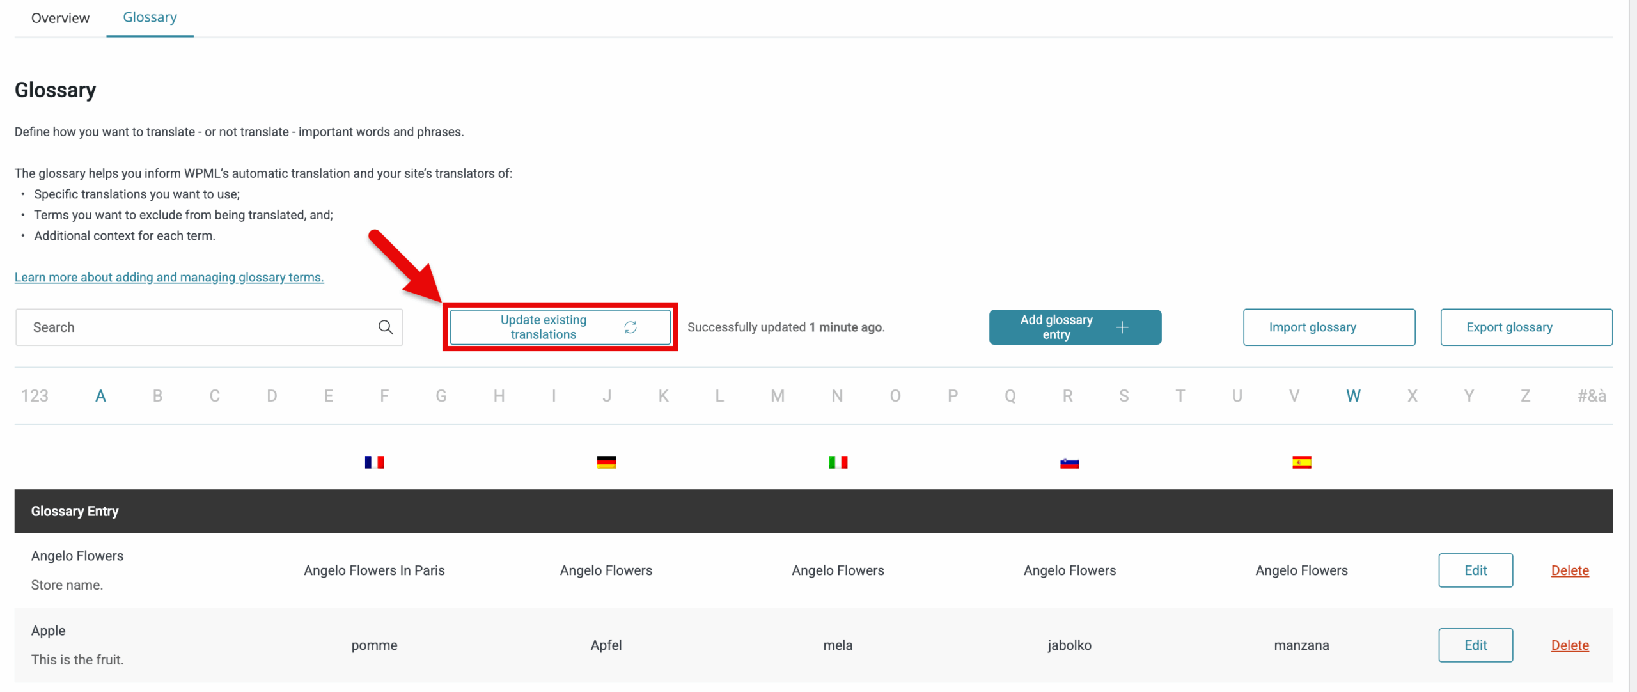Click the 'manzana' Spanish translation cell
This screenshot has width=1637, height=692.
(1301, 645)
